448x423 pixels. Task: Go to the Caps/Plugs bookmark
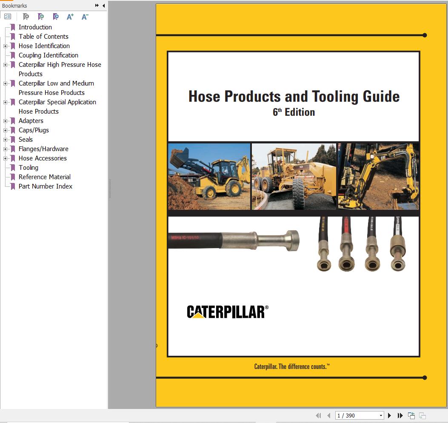(34, 130)
